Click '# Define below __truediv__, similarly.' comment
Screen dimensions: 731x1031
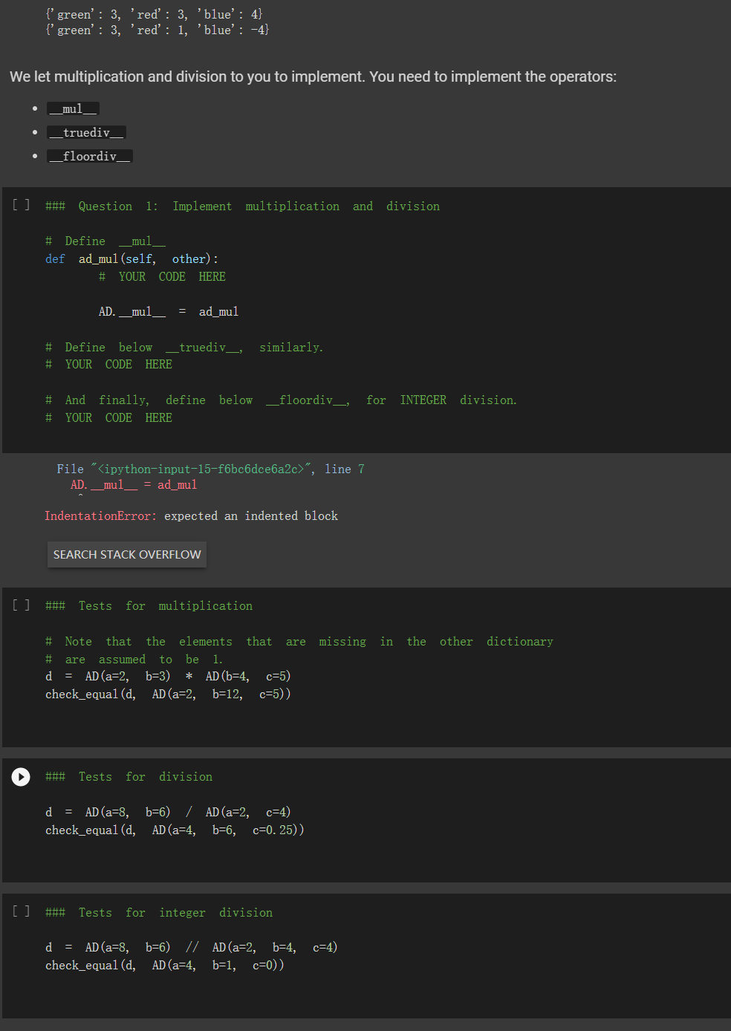[x=184, y=348]
